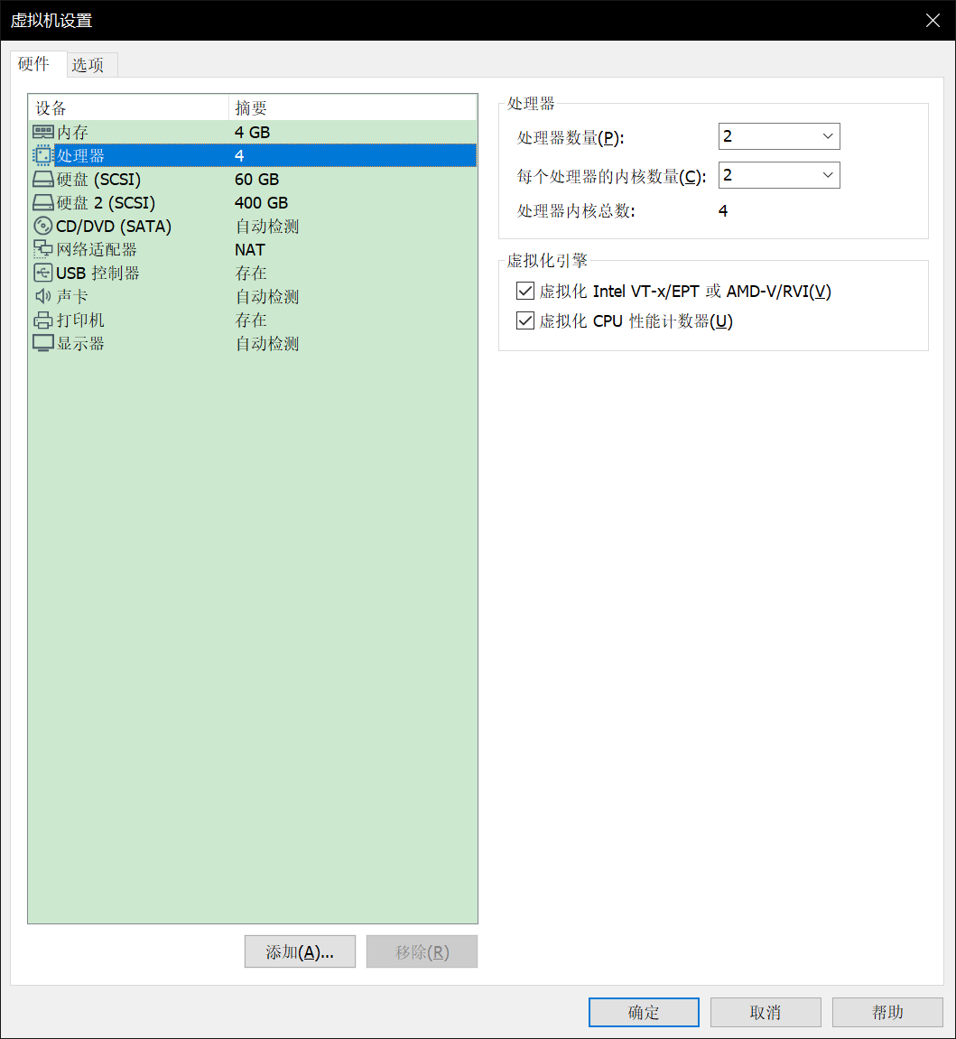Click the 打印机 存在 summary value
956x1039 pixels.
coord(251,320)
